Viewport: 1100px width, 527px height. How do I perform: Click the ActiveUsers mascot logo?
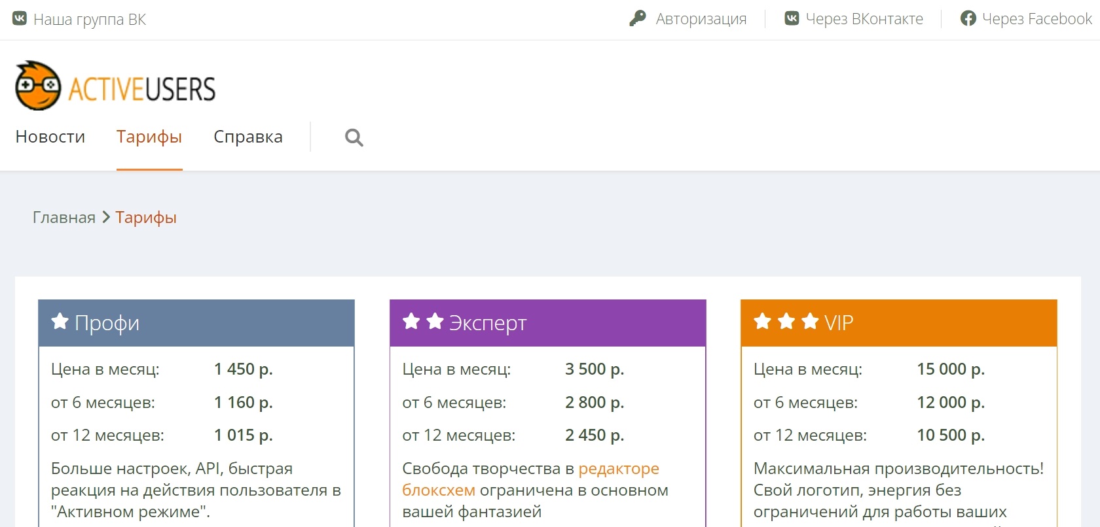point(38,86)
